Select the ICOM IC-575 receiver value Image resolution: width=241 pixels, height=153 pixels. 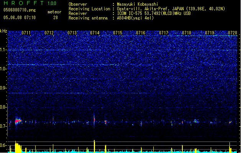coord(154,13)
